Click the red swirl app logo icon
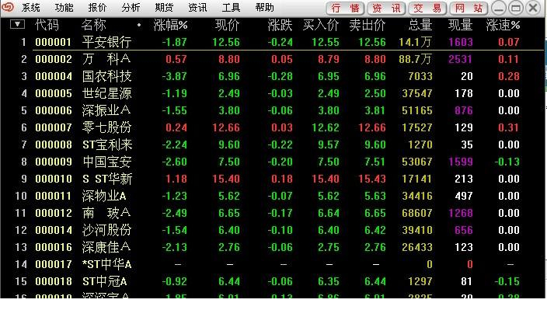This screenshot has height=310, width=547. pyautogui.click(x=8, y=7)
